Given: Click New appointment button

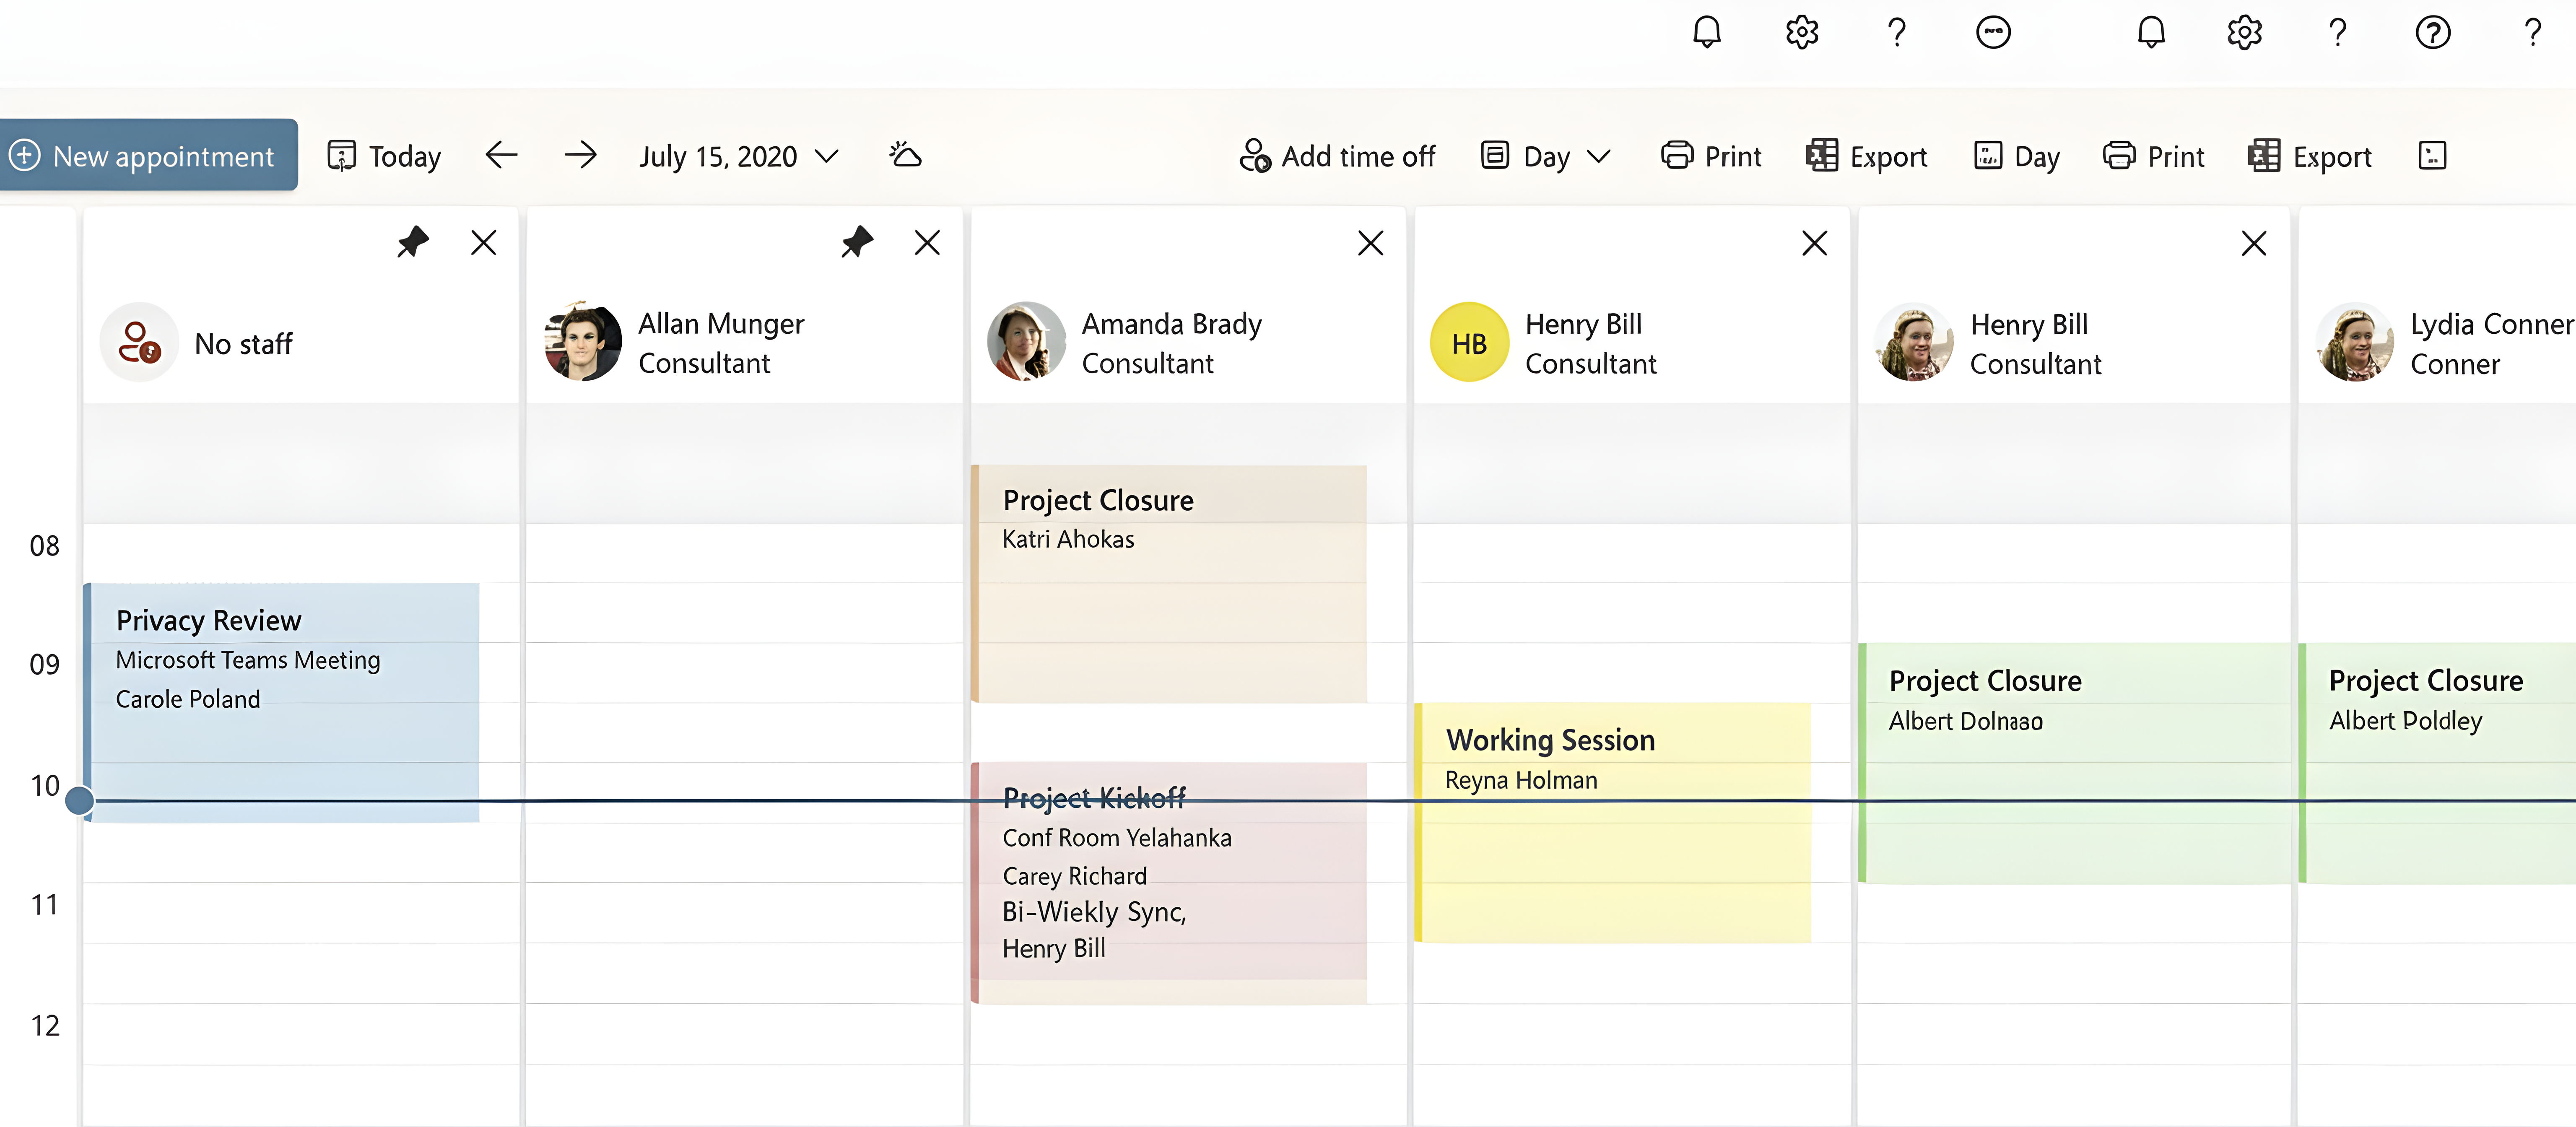Looking at the screenshot, I should point(148,156).
